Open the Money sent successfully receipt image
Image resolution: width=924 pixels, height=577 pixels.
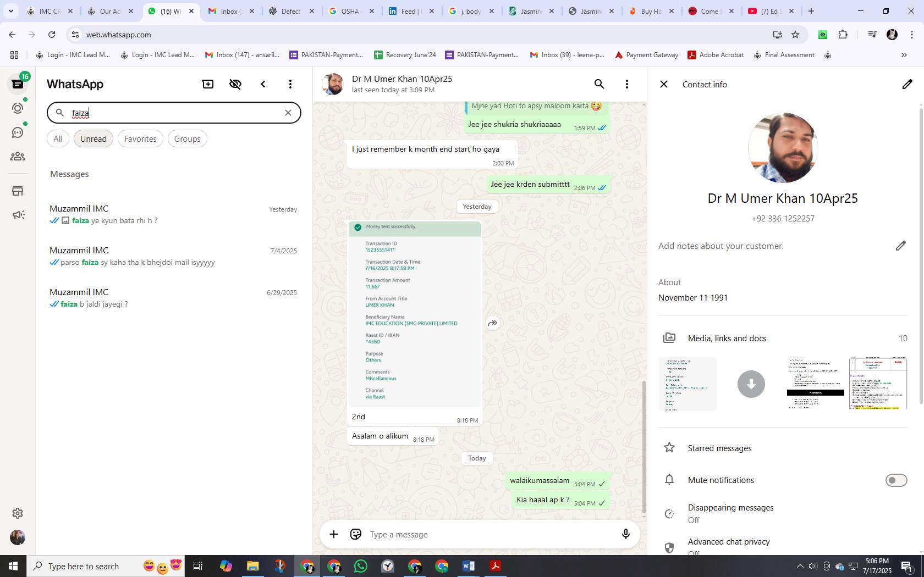[x=415, y=314]
